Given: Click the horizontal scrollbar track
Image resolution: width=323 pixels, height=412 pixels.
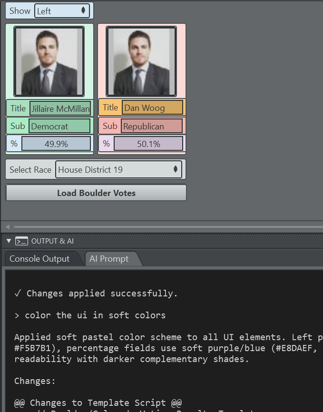Looking at the screenshot, I should [x=166, y=227].
